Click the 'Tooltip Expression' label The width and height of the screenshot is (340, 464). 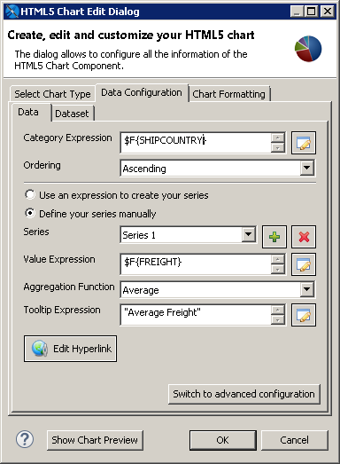click(62, 310)
